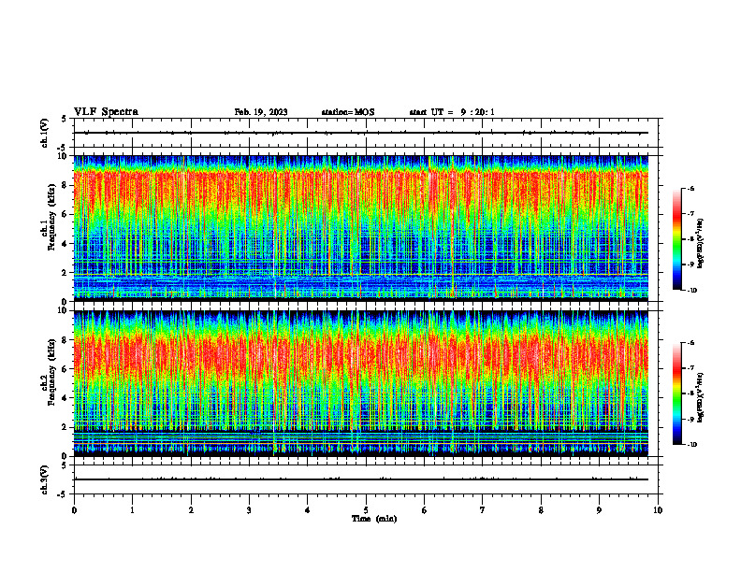Click the ch.1 frequency tick "8"

(x=65, y=185)
